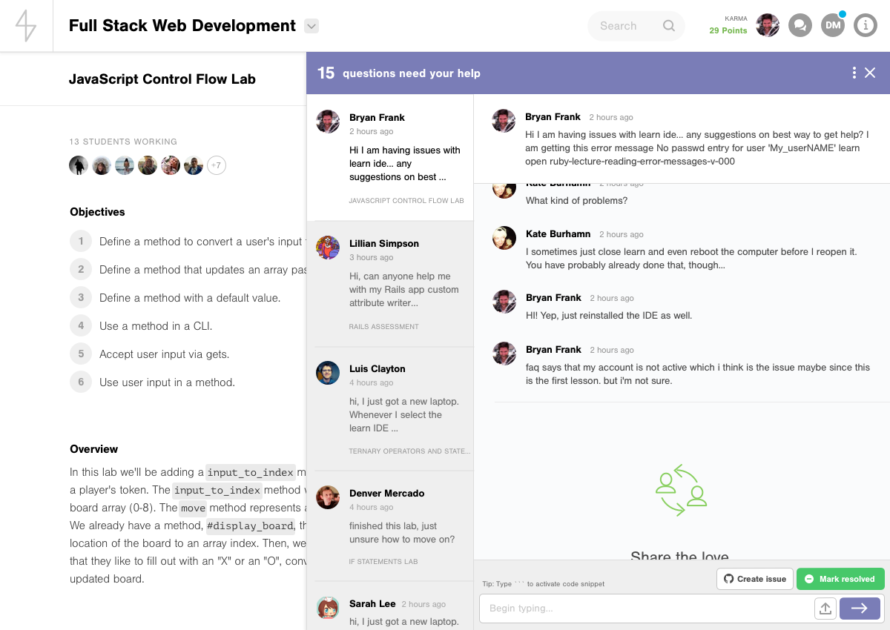This screenshot has height=630, width=890.
Task: Open the chat bubbles icon
Action: [800, 25]
